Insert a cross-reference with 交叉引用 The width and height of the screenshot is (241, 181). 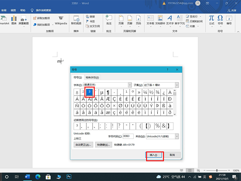[x=93, y=26]
